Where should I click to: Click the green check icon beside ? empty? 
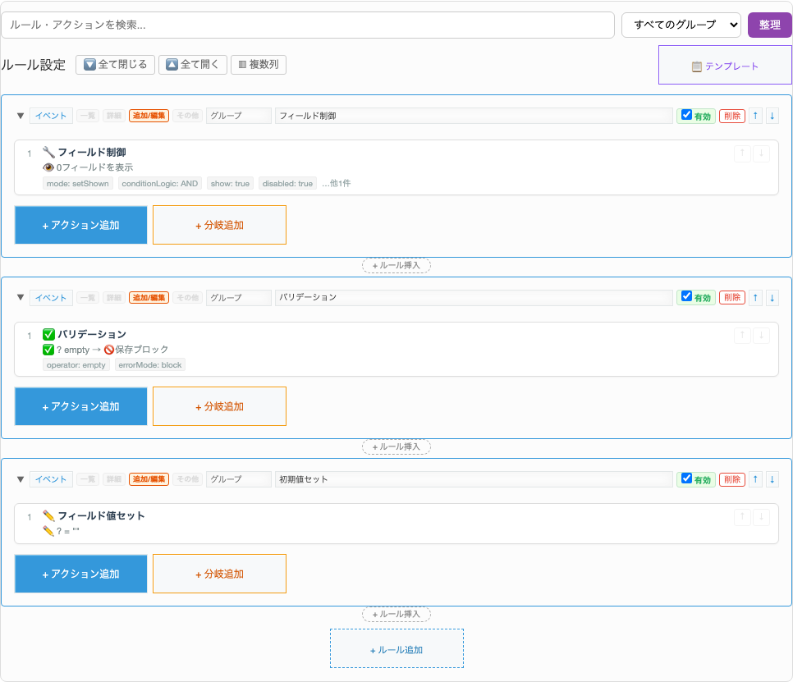[48, 350]
